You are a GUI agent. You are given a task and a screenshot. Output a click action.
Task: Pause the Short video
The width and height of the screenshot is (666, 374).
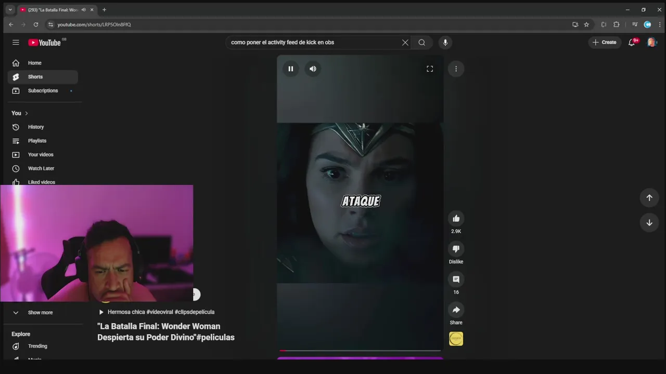(291, 69)
